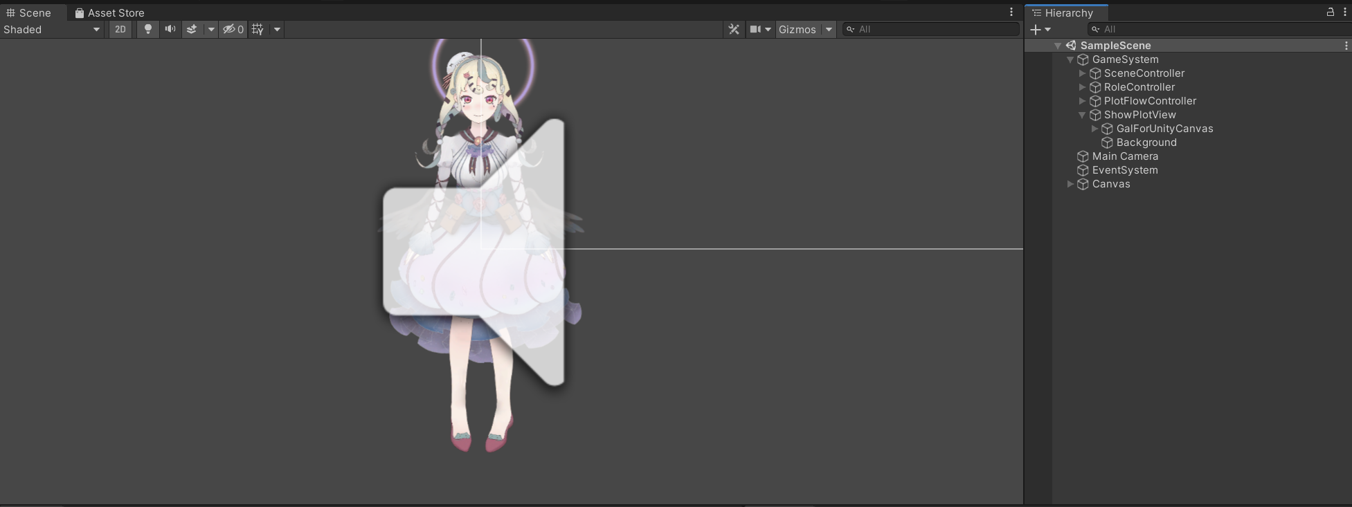Toggle hidden objects visibility eye icon
Screen dimensions: 1352x507
tap(233, 29)
